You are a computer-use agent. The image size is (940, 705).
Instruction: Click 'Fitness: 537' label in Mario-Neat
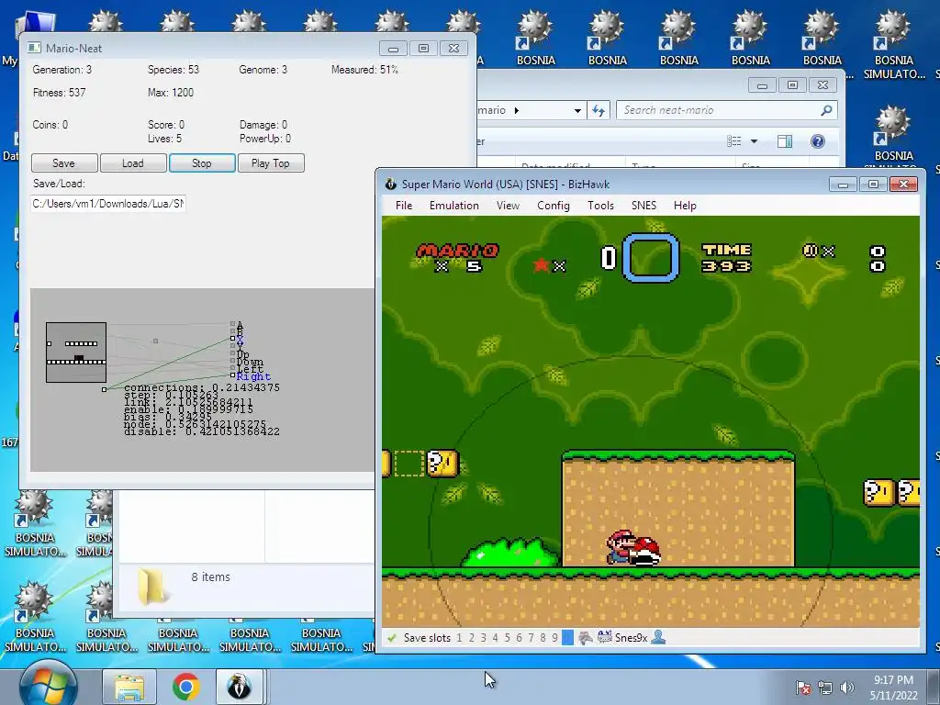[x=60, y=93]
